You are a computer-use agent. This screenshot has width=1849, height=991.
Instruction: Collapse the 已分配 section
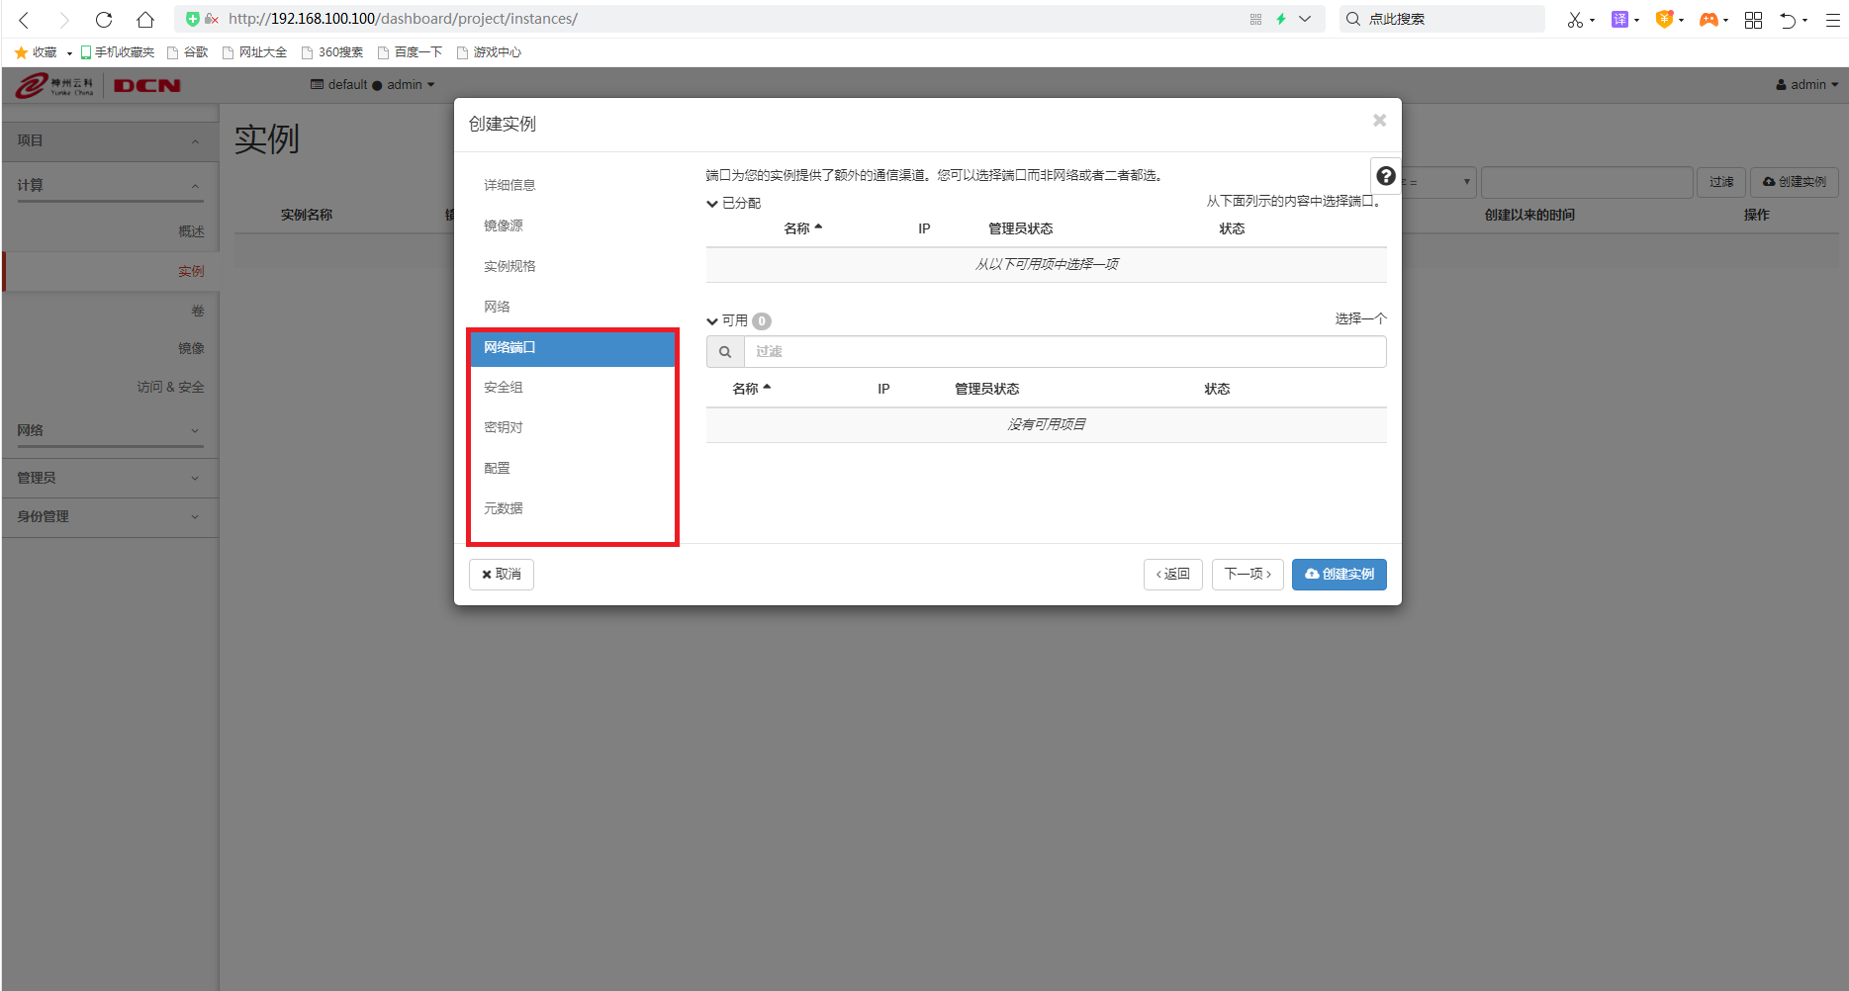(x=733, y=203)
